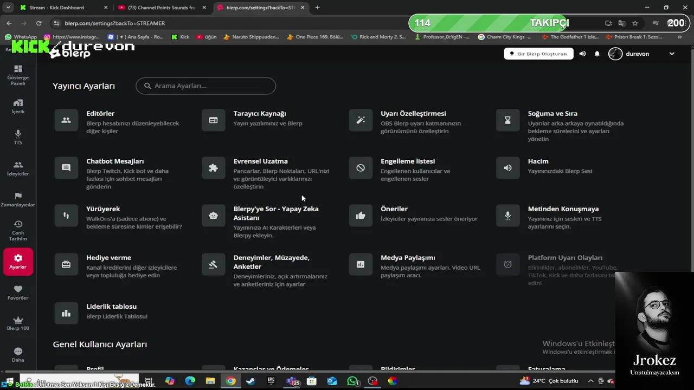Go back to previous page
This screenshot has width=694, height=390.
(x=9, y=23)
